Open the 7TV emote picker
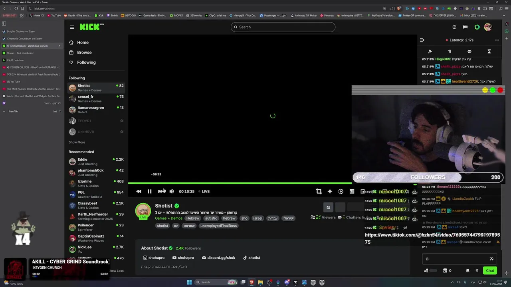Image resolution: width=511 pixels, height=287 pixels. (x=491, y=259)
